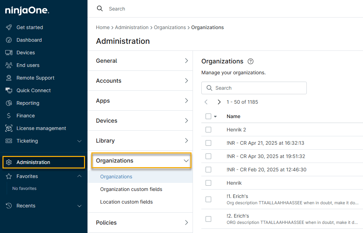The height and width of the screenshot is (233, 363).
Task: Open Dashboard via its gauge icon
Action: point(9,40)
